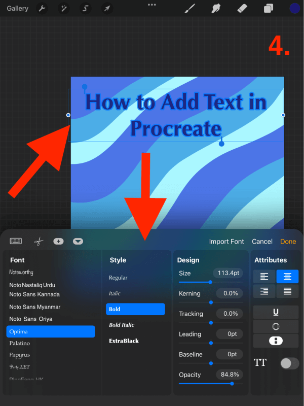Image resolution: width=304 pixels, height=406 pixels.
Task: Tap the scissors cut icon
Action: click(39, 242)
